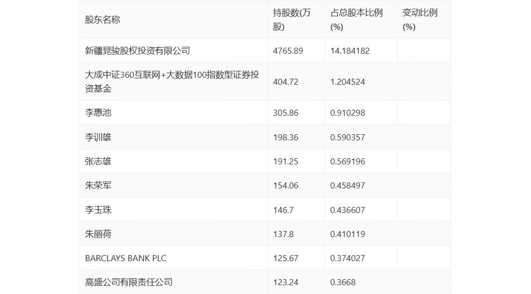
Task: Click the percentage 0.374027
Action: (x=347, y=258)
